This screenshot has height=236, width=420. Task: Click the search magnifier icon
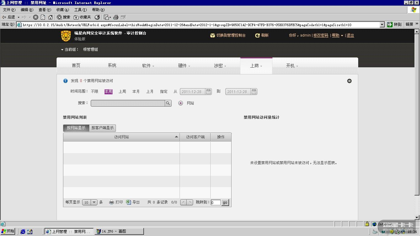168,103
